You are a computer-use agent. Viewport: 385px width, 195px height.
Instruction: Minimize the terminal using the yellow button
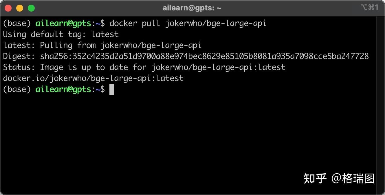20,8
